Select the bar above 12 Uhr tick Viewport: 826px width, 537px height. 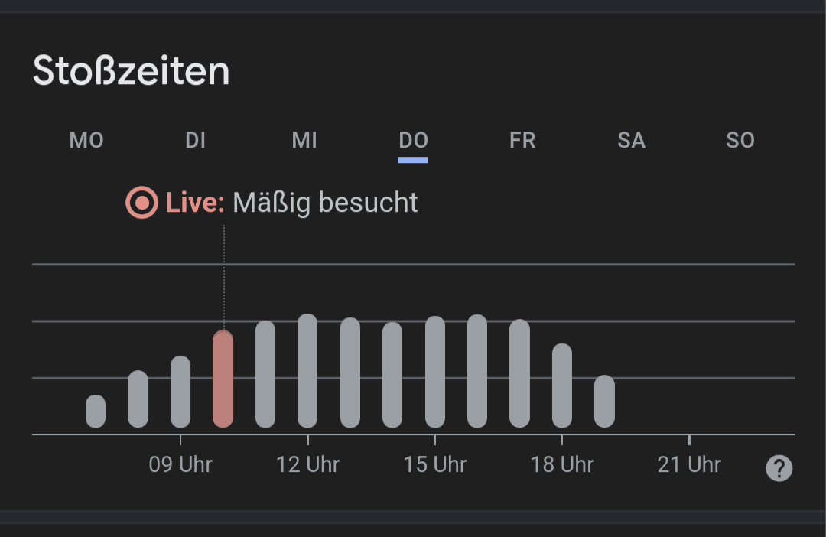click(x=307, y=371)
